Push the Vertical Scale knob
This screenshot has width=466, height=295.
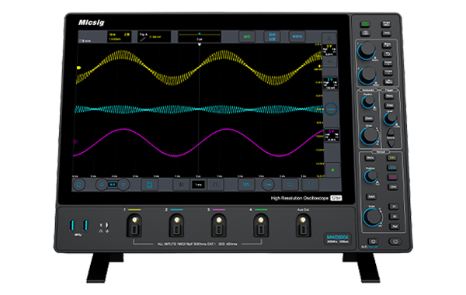pos(372,217)
